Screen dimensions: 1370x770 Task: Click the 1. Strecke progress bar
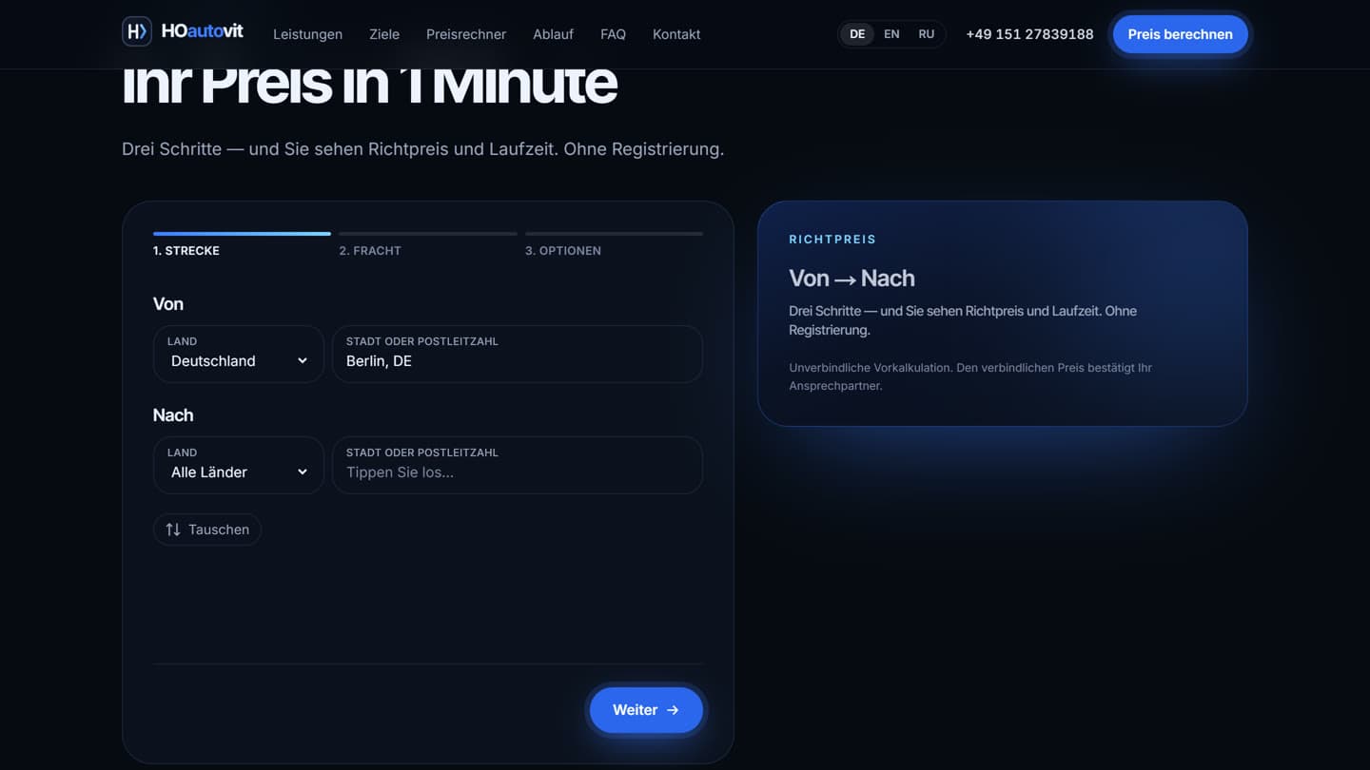[x=242, y=234]
